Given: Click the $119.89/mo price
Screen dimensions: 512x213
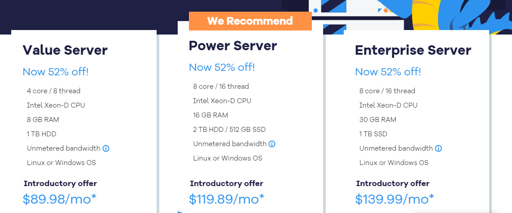Looking at the screenshot, I should pos(227,199).
